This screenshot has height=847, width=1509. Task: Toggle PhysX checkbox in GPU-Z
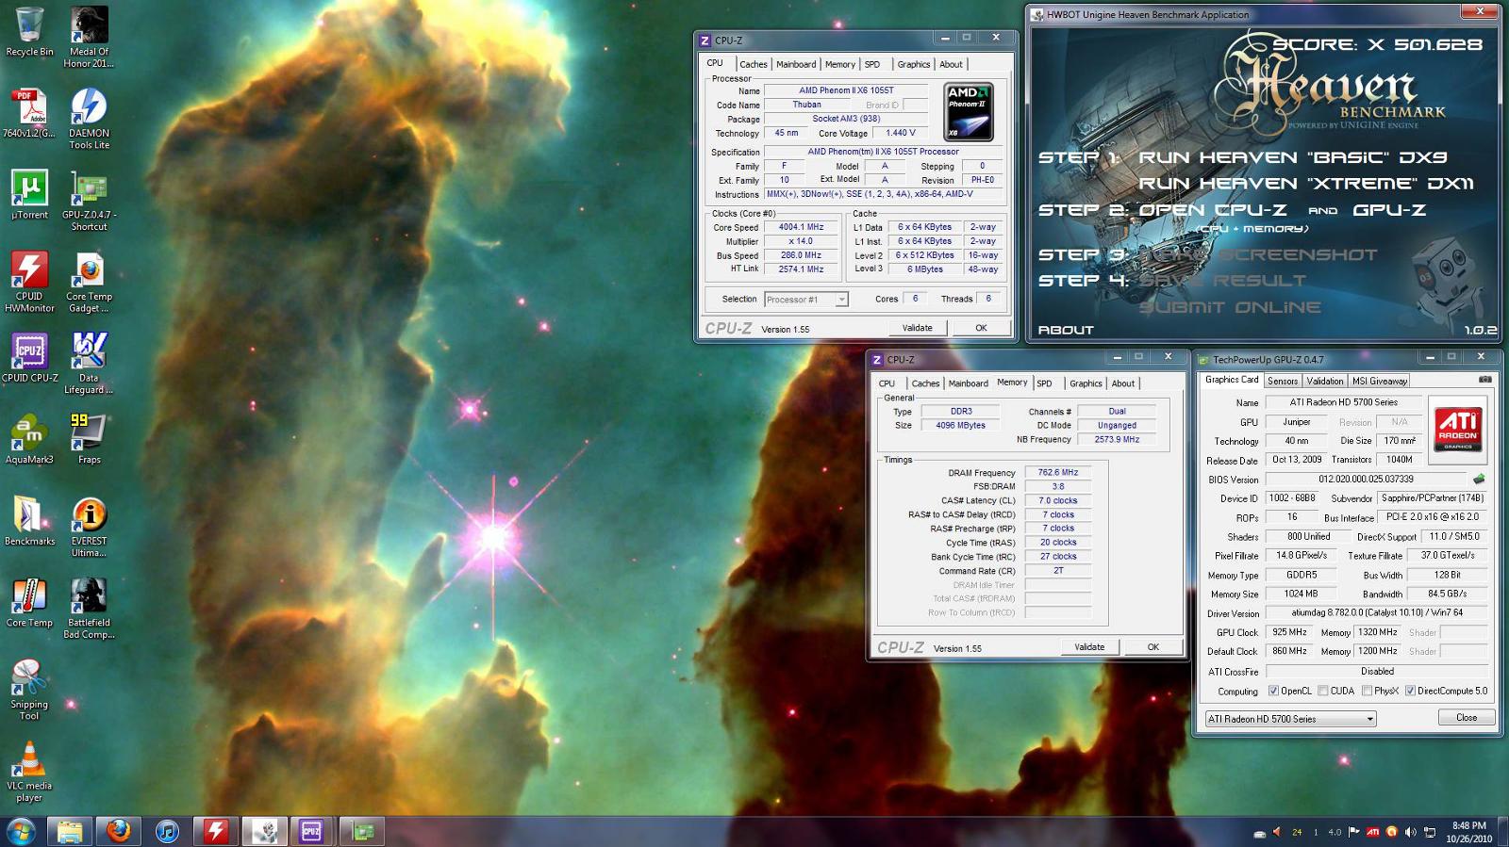coord(1367,691)
